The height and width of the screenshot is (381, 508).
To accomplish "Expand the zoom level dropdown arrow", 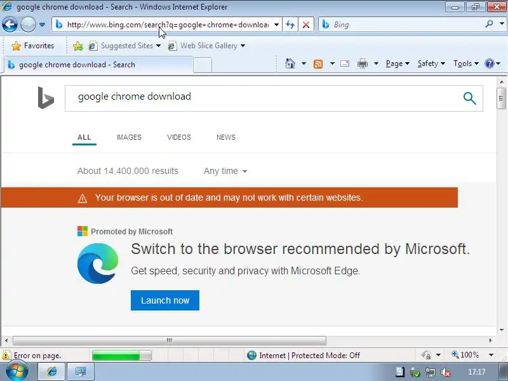I will pos(491,355).
